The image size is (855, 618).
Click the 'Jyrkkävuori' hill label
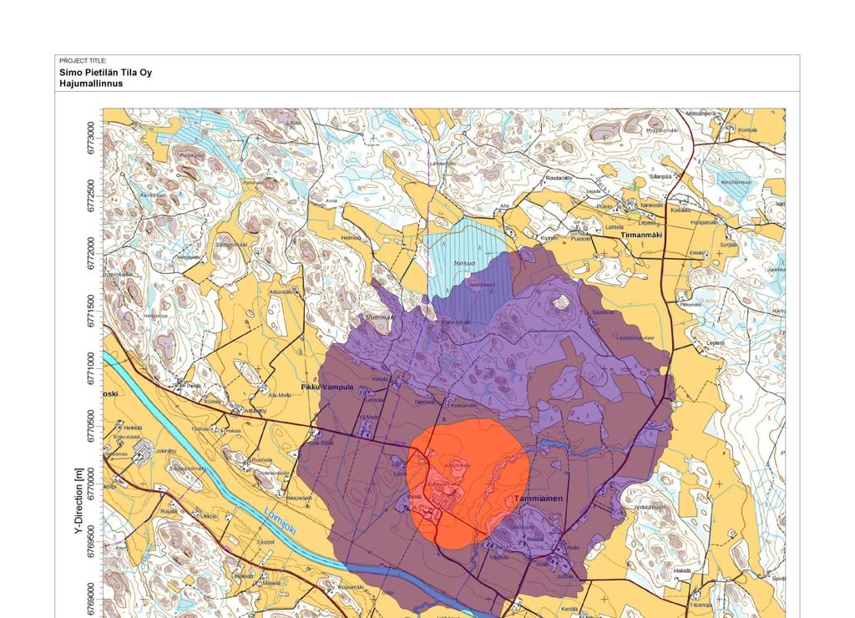(x=650, y=507)
